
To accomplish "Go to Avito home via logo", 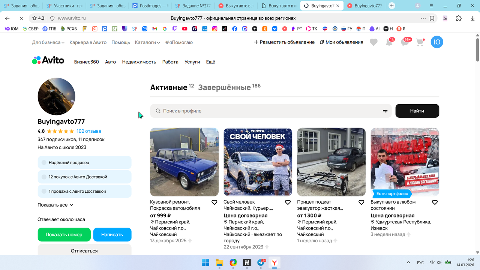I will click(x=48, y=60).
